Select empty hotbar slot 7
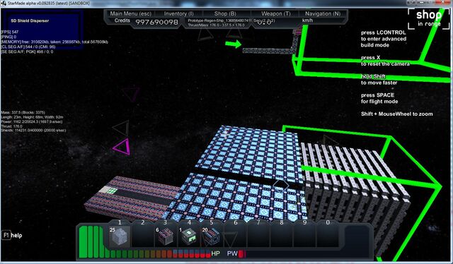Screen dimensions: 453x264 [x=258, y=236]
